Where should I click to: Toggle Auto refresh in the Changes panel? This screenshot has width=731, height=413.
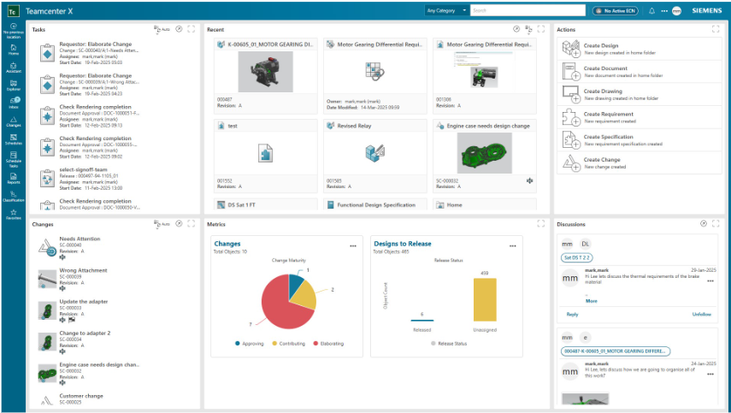pyautogui.click(x=162, y=224)
